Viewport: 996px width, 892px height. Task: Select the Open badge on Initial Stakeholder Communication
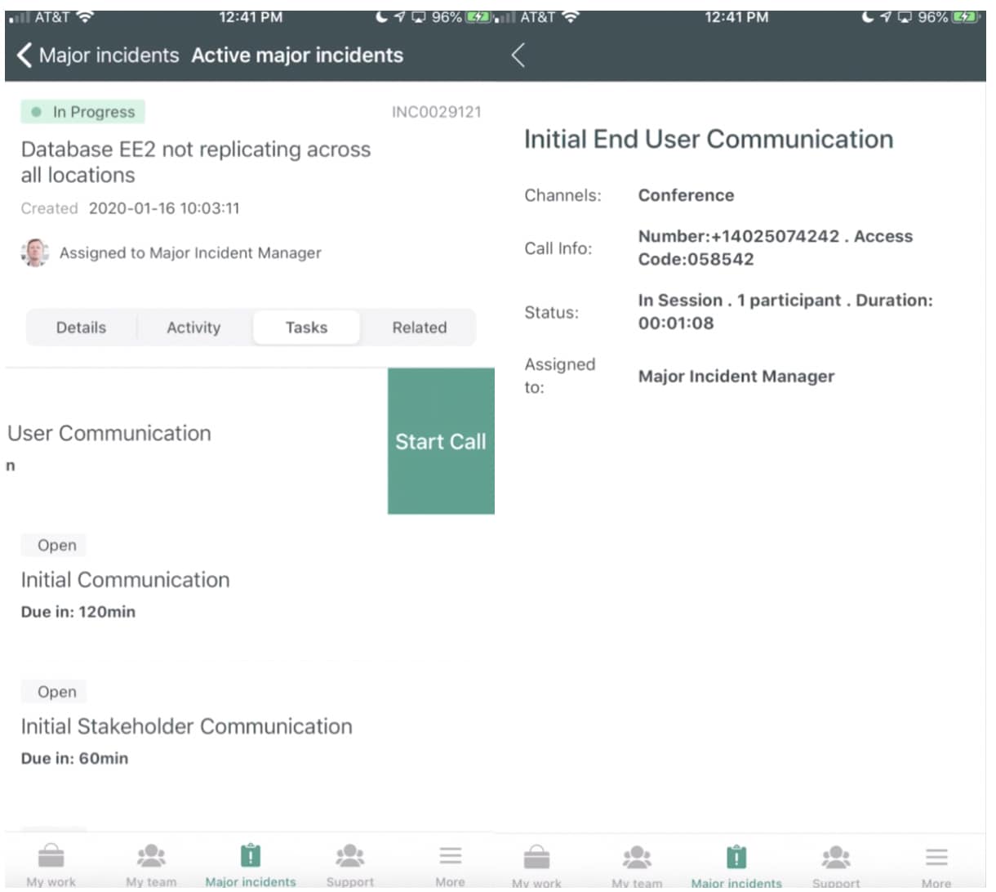pos(53,692)
